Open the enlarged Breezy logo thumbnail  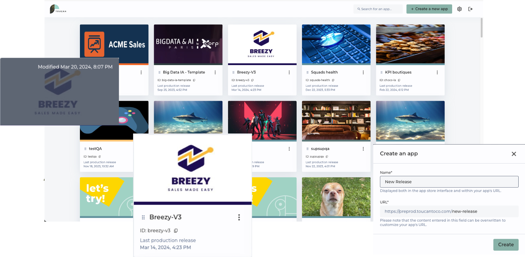[x=193, y=169]
